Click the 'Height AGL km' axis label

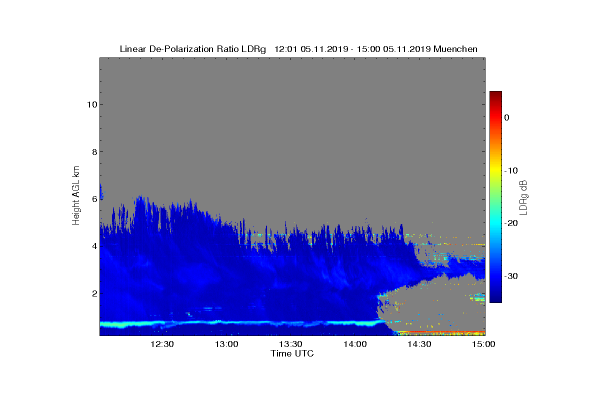(x=76, y=196)
